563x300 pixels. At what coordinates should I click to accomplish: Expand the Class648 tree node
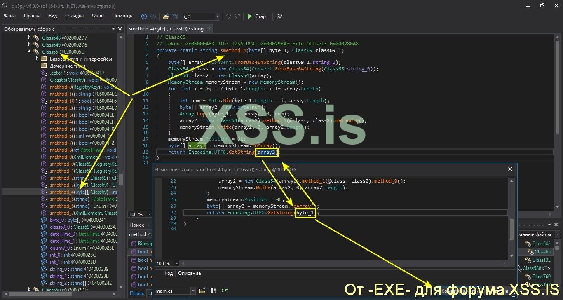point(29,37)
